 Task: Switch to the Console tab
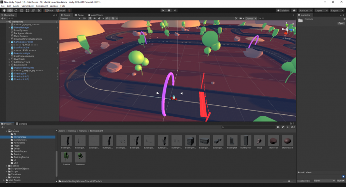pyautogui.click(x=21, y=124)
